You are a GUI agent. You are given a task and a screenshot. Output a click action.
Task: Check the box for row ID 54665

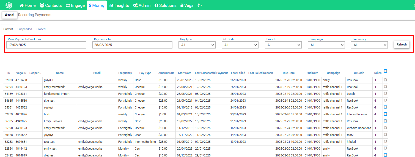385,100
